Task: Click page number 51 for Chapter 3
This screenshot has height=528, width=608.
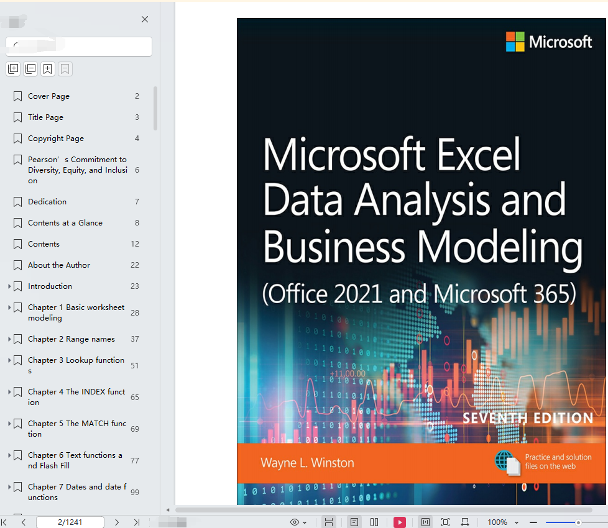Action: (134, 366)
